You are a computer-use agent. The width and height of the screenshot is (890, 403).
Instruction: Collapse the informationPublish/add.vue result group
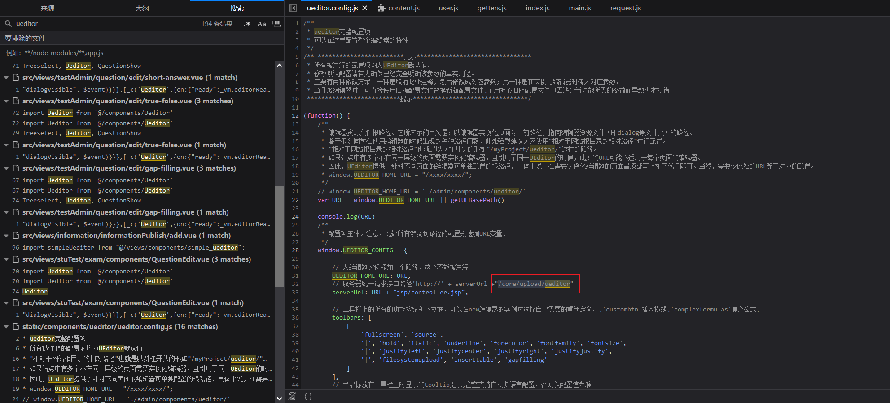pyautogui.click(x=6, y=236)
